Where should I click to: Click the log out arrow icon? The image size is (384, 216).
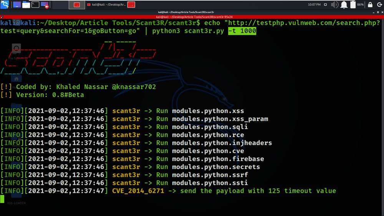pos(379,5)
